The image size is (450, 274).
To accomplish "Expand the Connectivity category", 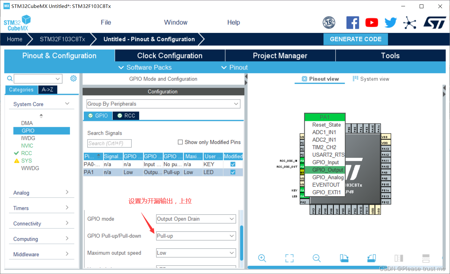I will tap(67, 223).
